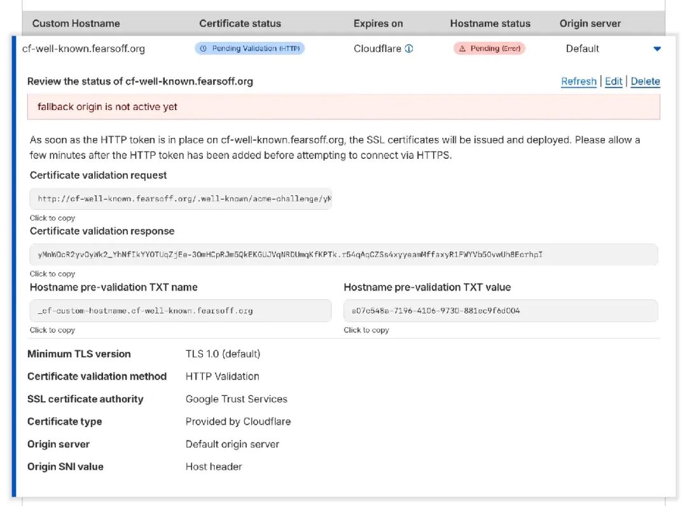The height and width of the screenshot is (506, 687).
Task: Click the Origin server column header
Action: [590, 24]
